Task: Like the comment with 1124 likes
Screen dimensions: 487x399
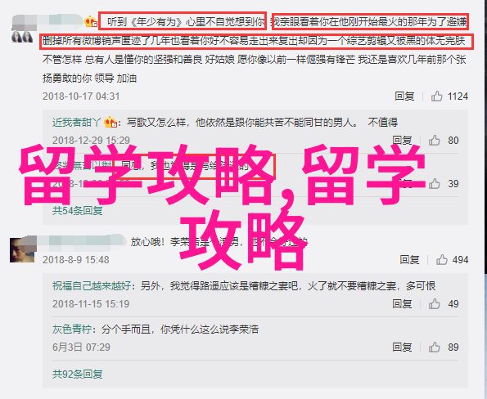Action: 437,96
